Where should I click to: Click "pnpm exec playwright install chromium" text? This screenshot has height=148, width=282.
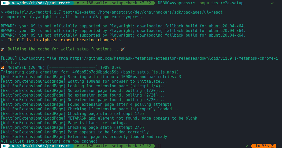pyautogui.click(x=48, y=17)
